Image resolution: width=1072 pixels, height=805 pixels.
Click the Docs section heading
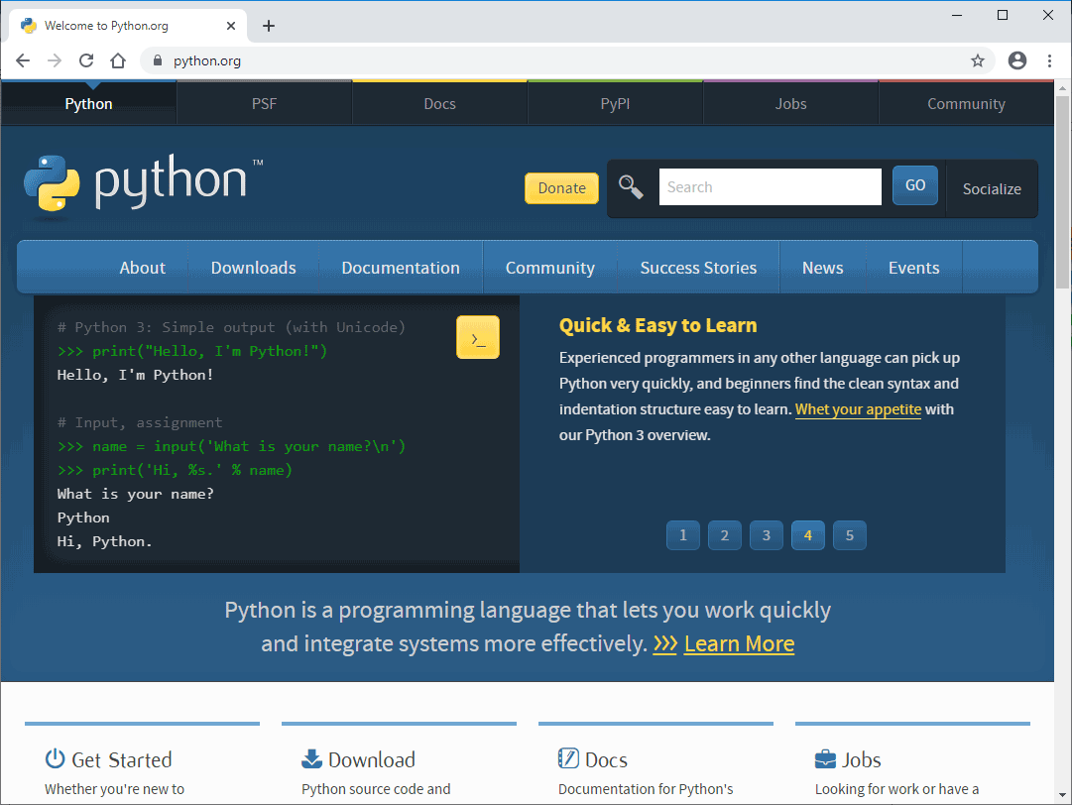[607, 760]
